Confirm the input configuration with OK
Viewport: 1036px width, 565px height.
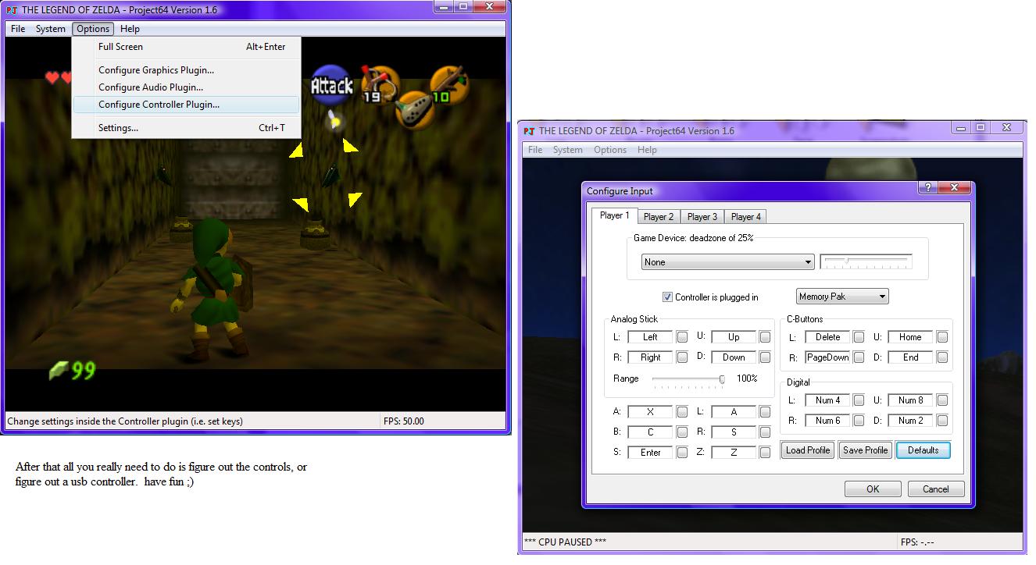click(873, 489)
